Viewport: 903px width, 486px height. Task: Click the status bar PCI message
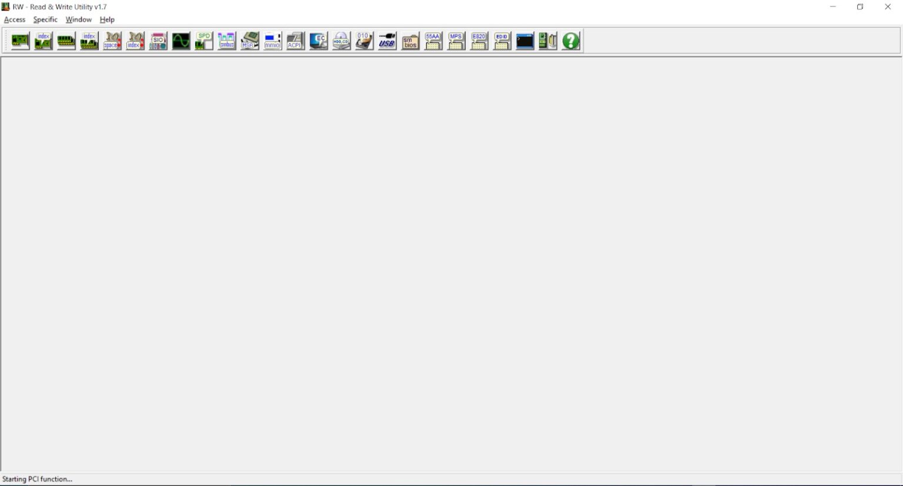tap(38, 479)
